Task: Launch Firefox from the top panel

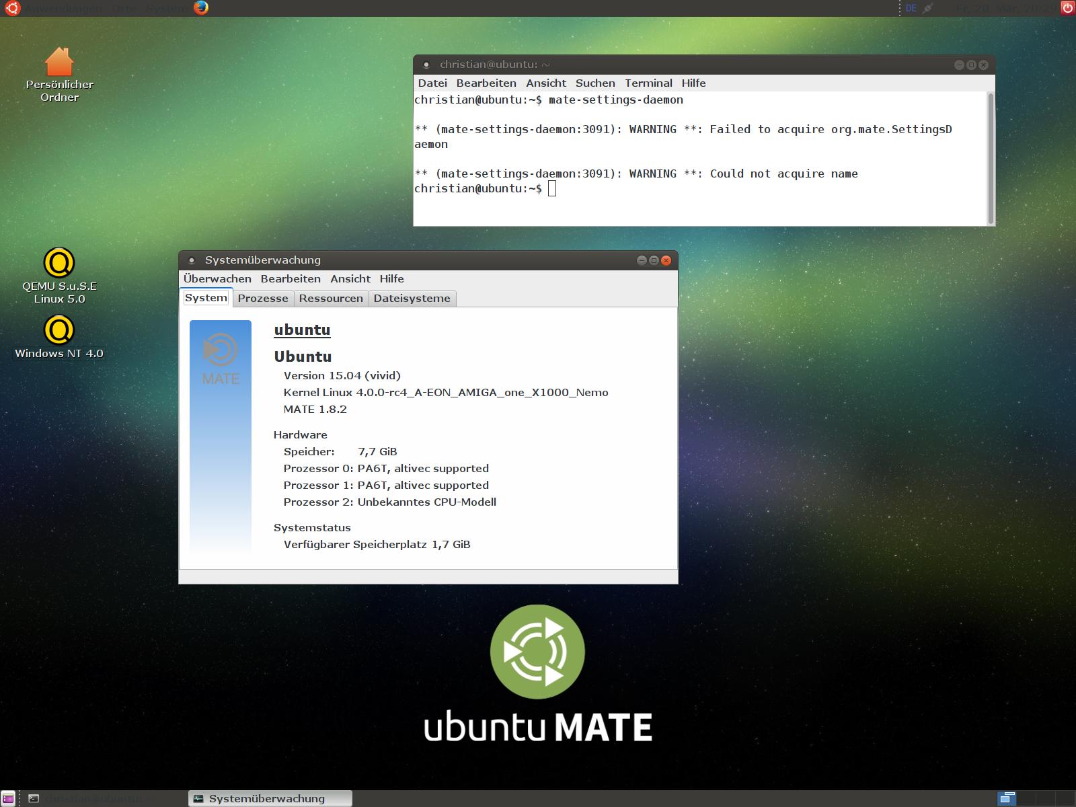Action: pyautogui.click(x=200, y=8)
